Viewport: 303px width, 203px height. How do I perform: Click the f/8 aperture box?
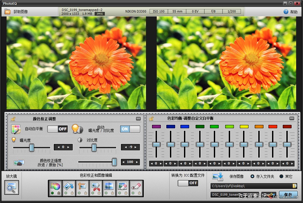(x=213, y=11)
